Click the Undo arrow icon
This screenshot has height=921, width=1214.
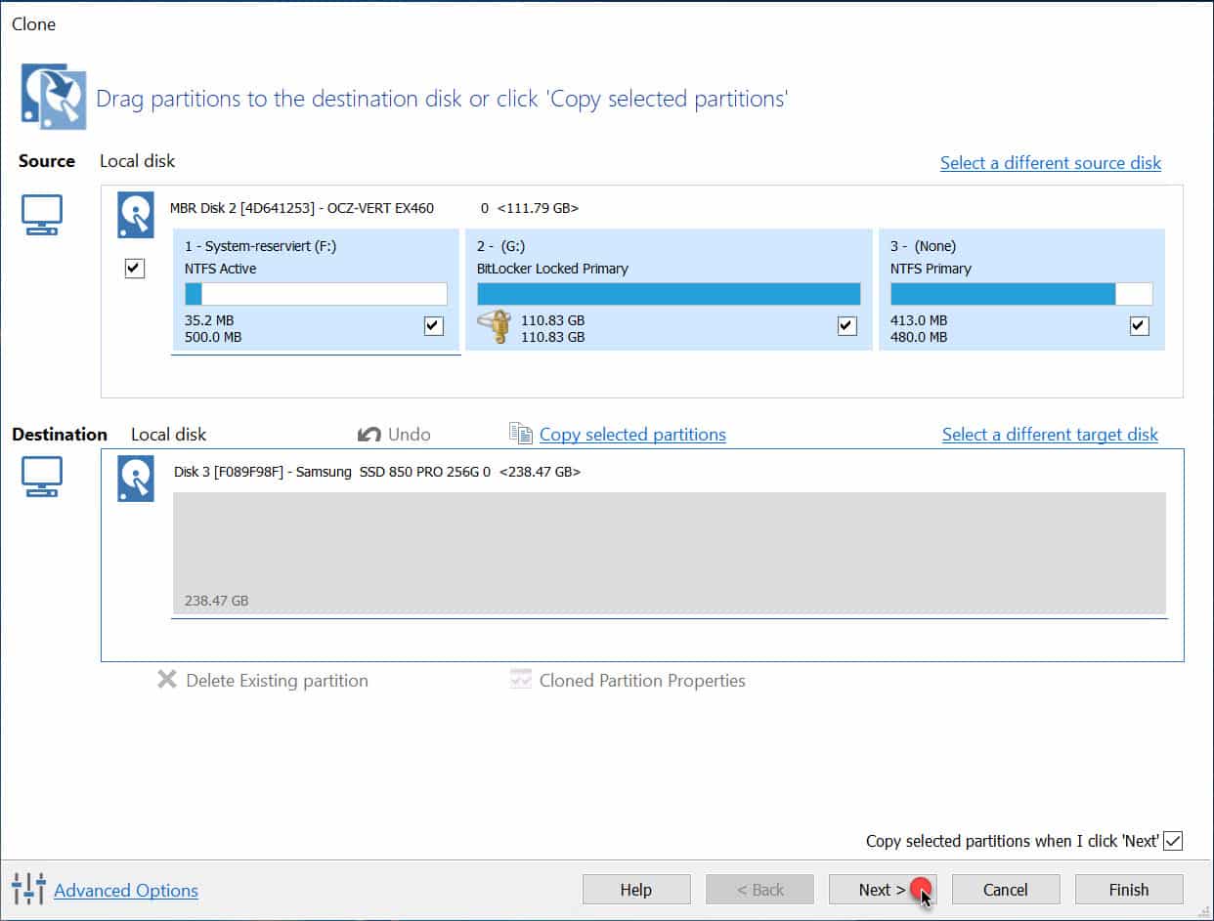pos(369,435)
